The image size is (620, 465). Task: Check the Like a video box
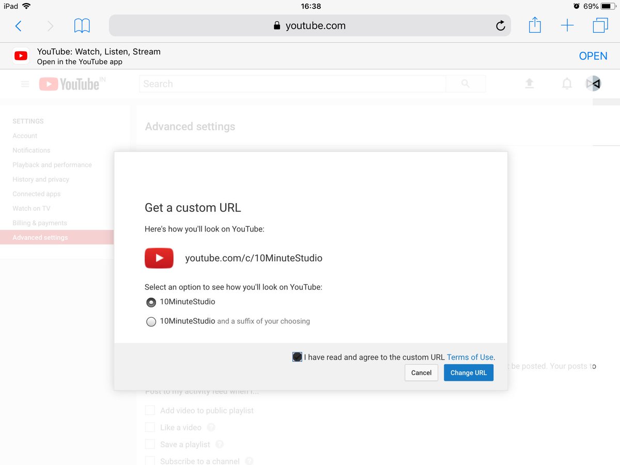(x=150, y=427)
